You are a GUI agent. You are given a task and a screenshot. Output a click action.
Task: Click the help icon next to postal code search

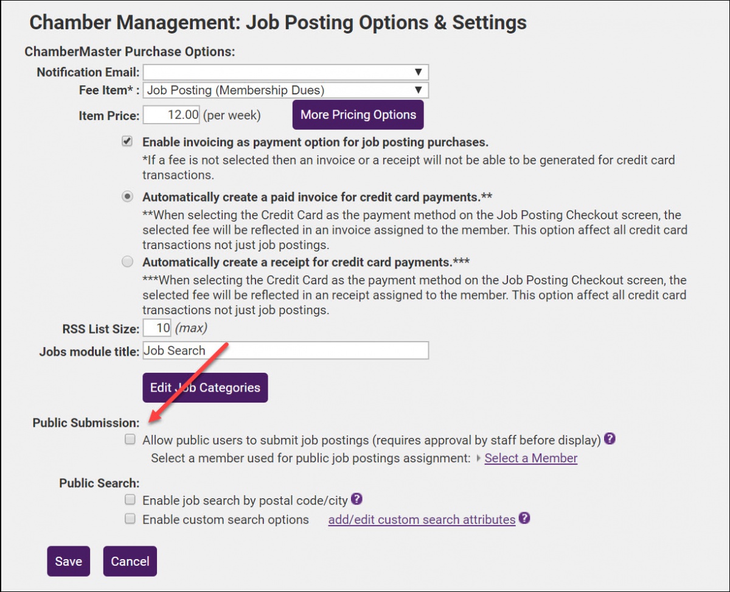pyautogui.click(x=355, y=499)
